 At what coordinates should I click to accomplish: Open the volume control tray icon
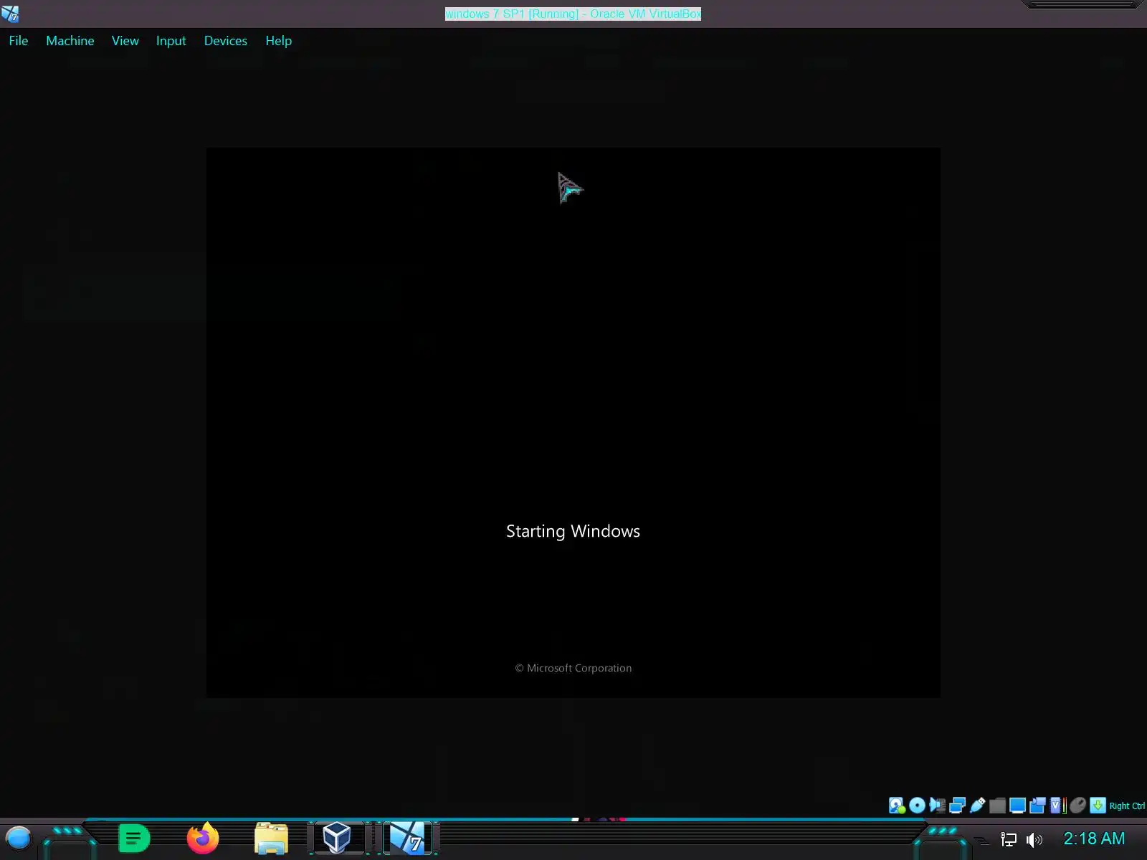coord(1034,840)
